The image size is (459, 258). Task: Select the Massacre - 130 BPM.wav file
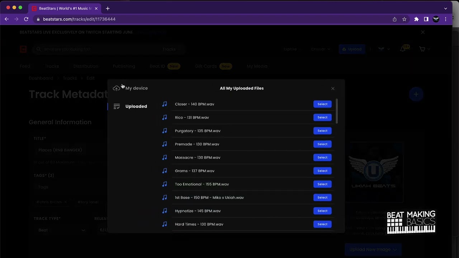[322, 157]
